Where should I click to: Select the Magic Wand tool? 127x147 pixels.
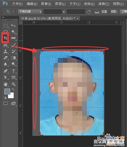(13, 32)
